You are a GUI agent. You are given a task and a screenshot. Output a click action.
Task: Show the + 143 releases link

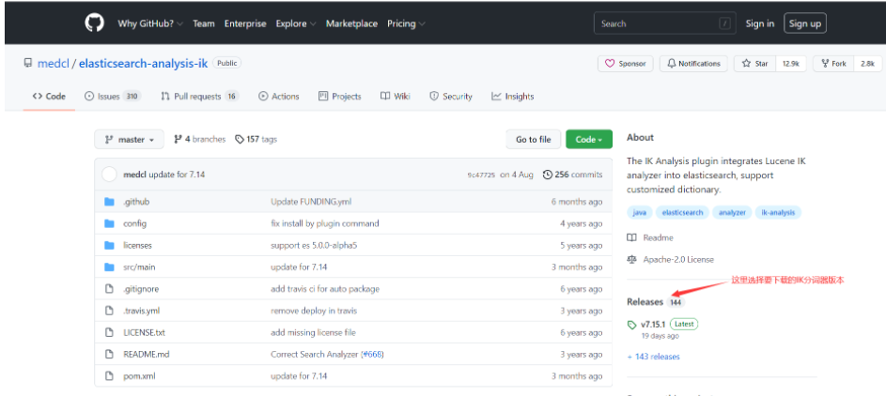click(x=653, y=357)
